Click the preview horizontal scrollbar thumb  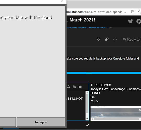[x=116, y=119]
